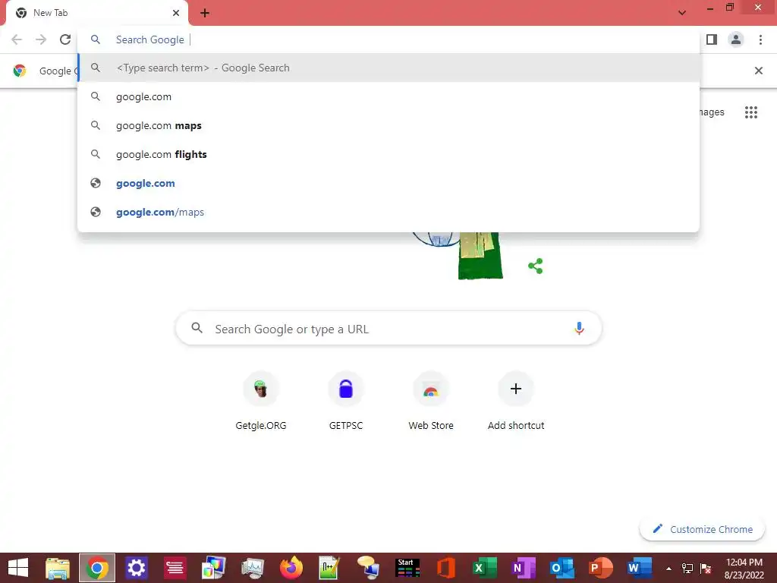Open Chrome's three-dot menu
The image size is (777, 583).
click(x=760, y=39)
